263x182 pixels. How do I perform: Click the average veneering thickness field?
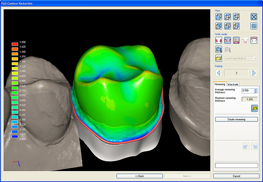click(x=246, y=91)
